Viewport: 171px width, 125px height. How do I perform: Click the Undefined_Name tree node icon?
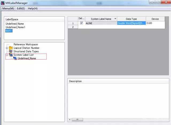point(15,58)
